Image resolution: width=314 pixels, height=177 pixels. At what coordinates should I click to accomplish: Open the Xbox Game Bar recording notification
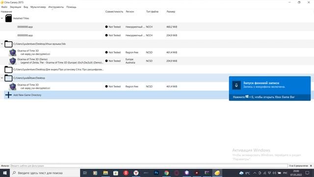[270, 88]
